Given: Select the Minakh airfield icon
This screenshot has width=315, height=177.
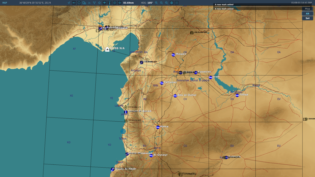Looking at the screenshot, I should click(x=173, y=55).
